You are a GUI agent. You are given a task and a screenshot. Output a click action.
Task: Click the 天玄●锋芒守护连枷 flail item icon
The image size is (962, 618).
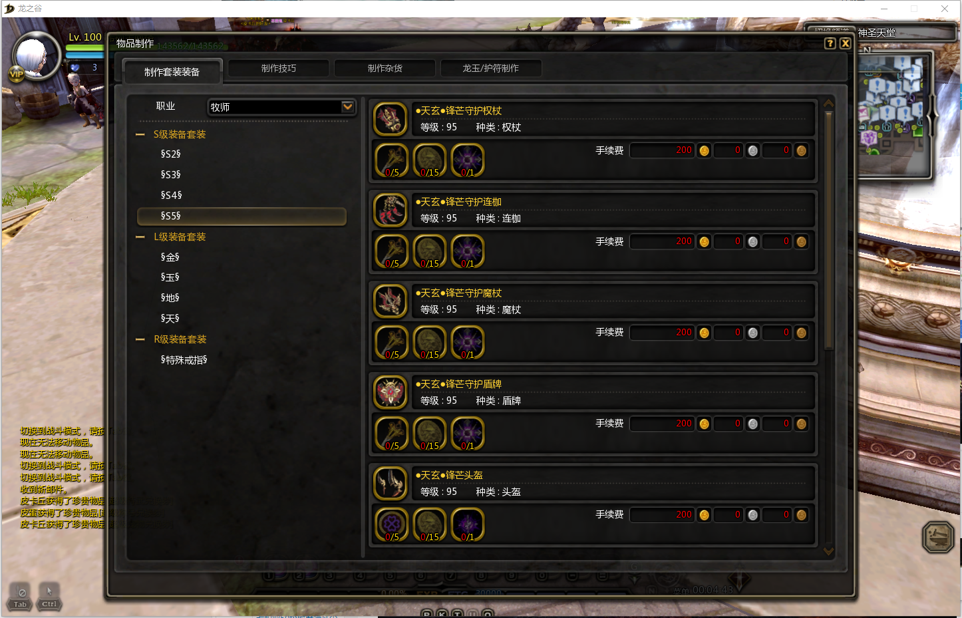pos(391,210)
